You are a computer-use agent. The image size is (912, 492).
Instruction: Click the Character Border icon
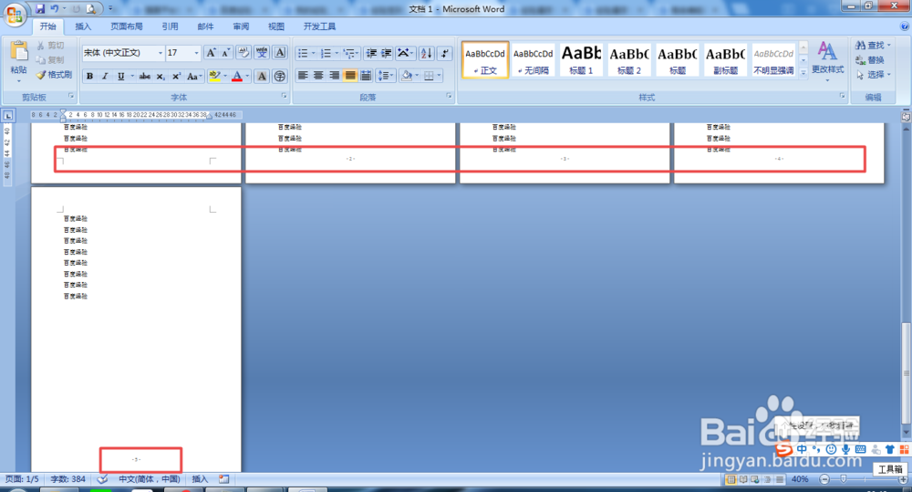pyautogui.click(x=280, y=53)
